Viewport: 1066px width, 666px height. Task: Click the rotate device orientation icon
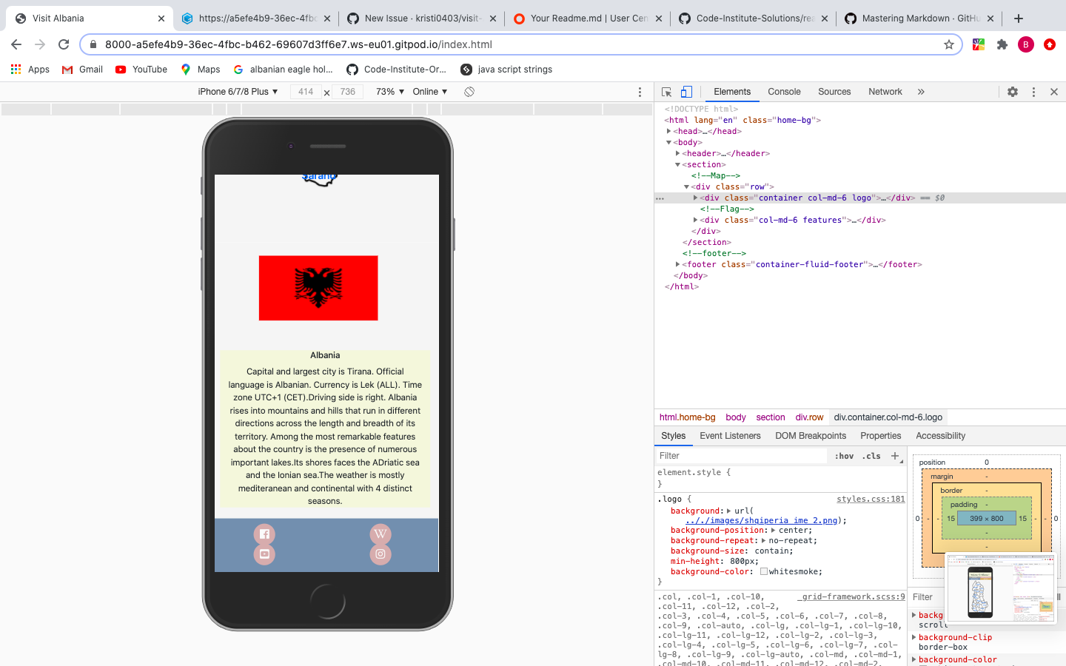pos(469,92)
